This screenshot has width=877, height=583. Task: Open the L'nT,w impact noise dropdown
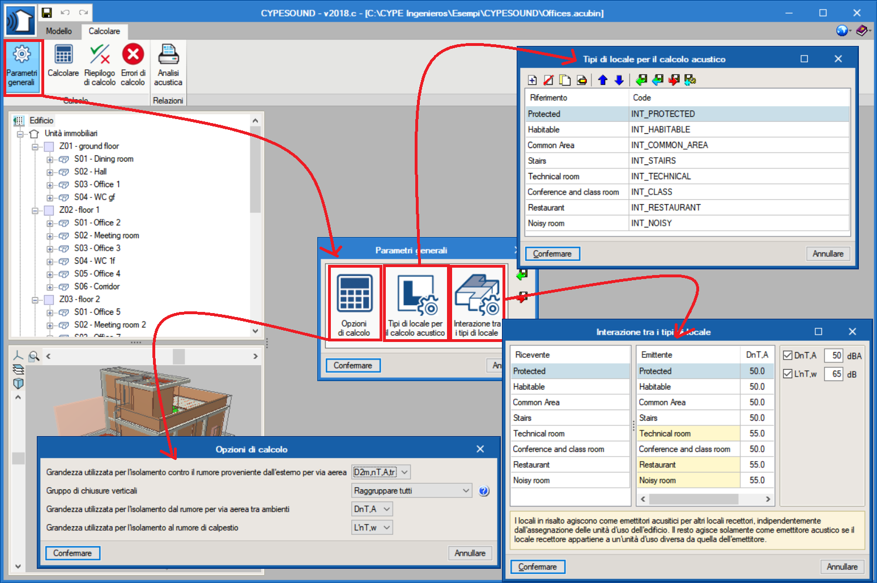pos(372,527)
